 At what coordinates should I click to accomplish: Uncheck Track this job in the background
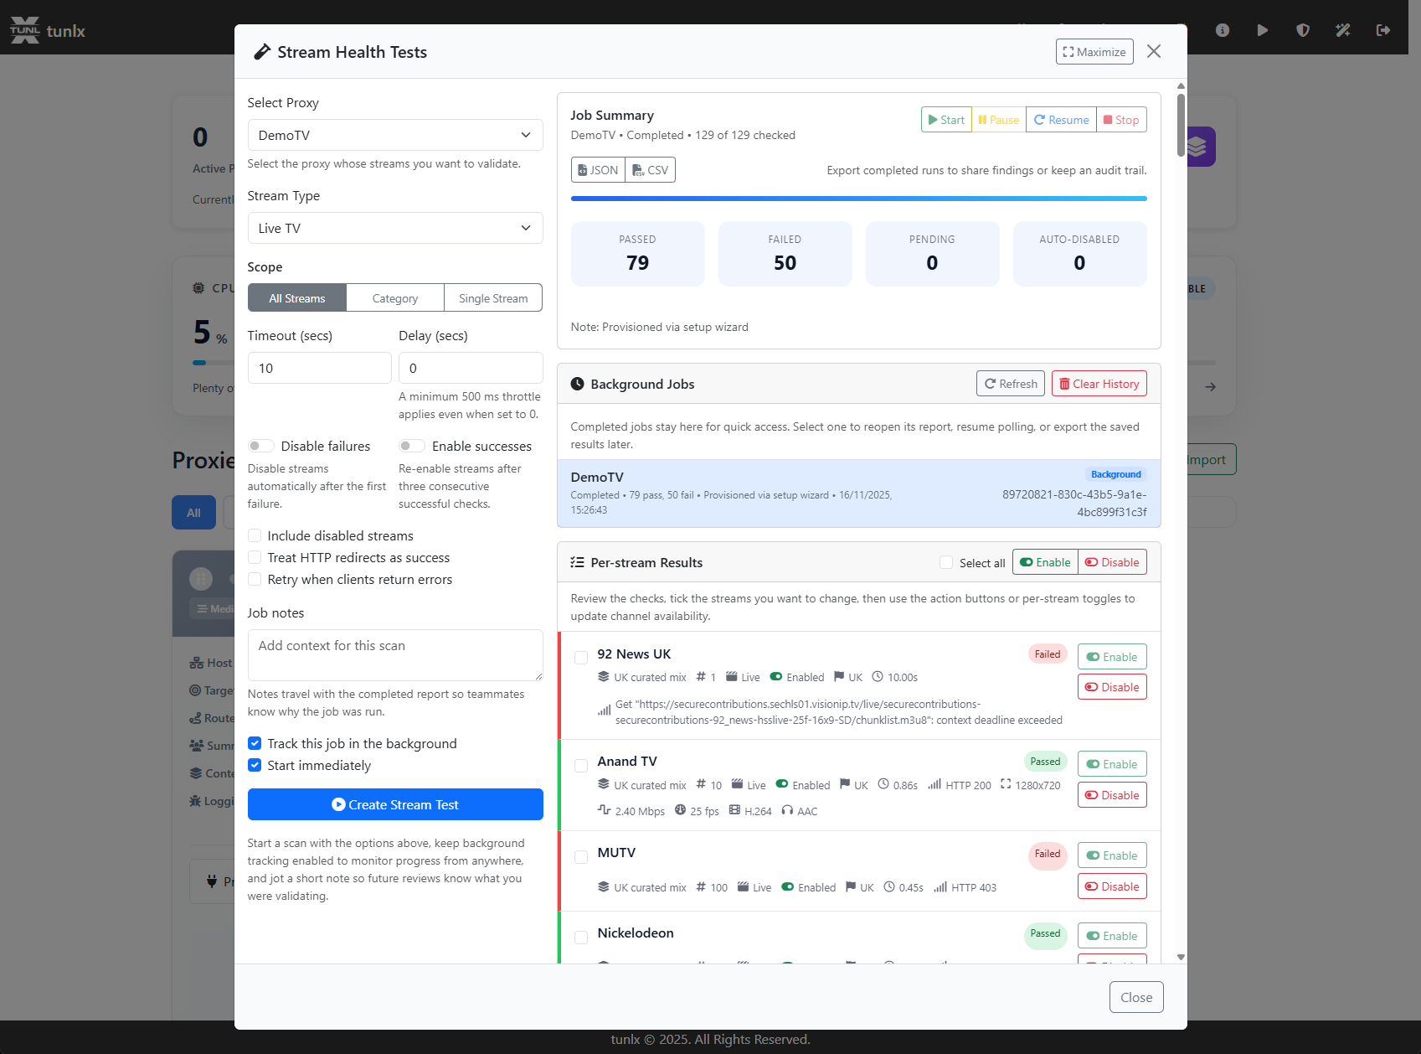[x=255, y=743]
